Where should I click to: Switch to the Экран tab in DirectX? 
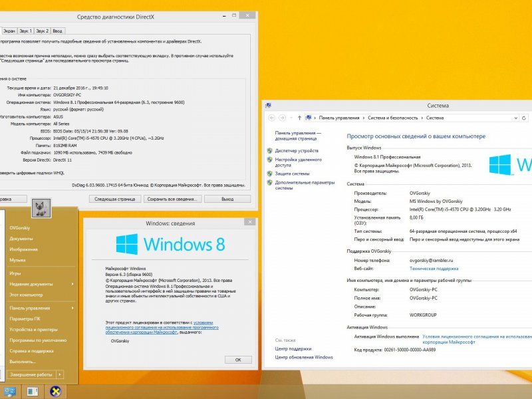coord(9,31)
